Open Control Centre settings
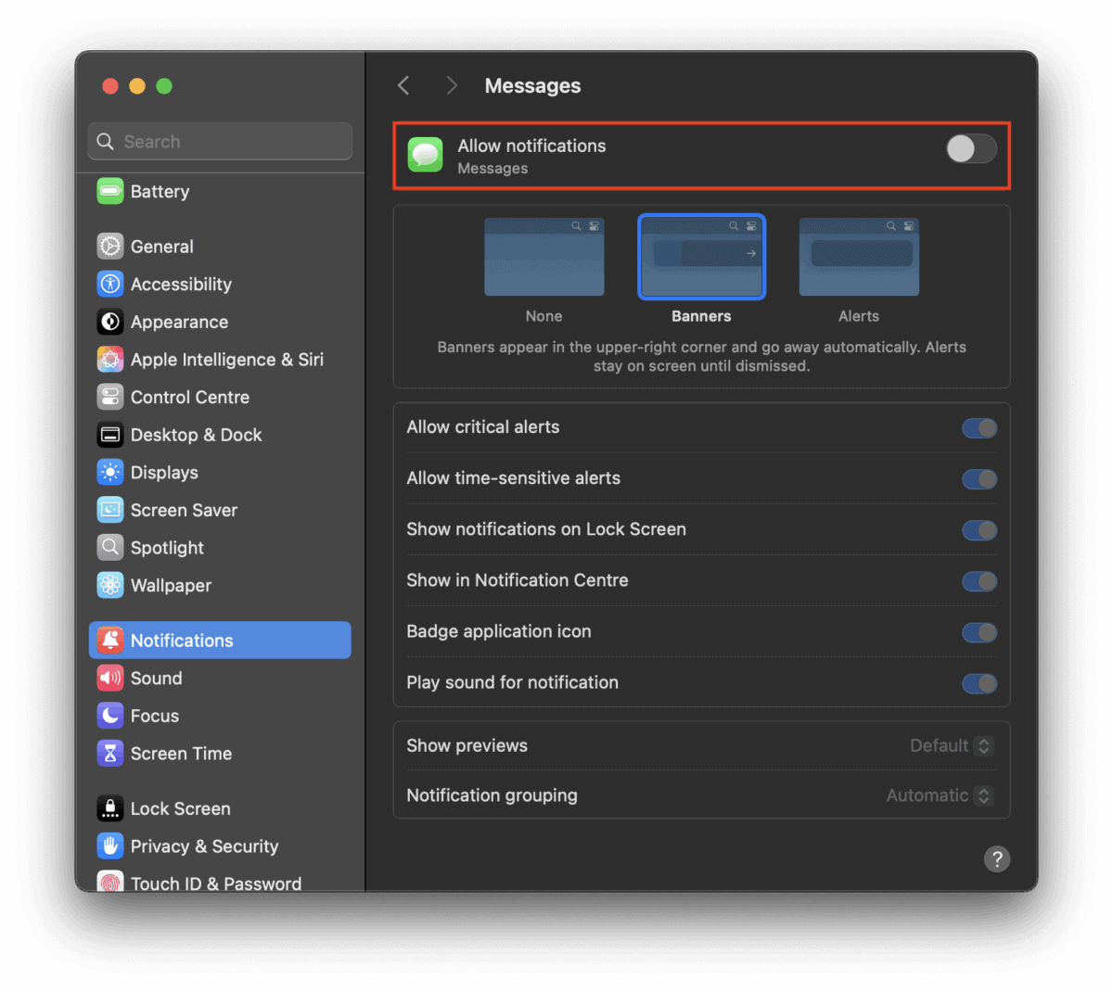The image size is (1113, 991). point(220,397)
